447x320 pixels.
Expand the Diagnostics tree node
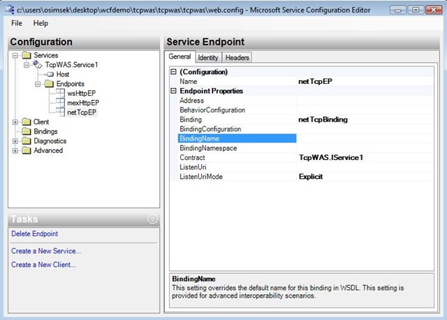coord(15,141)
